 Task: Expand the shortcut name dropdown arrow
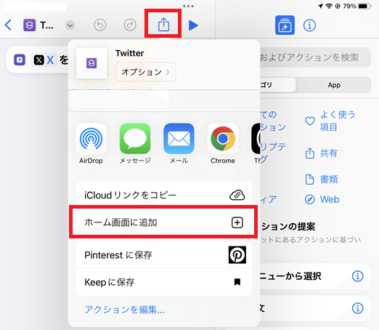point(70,25)
